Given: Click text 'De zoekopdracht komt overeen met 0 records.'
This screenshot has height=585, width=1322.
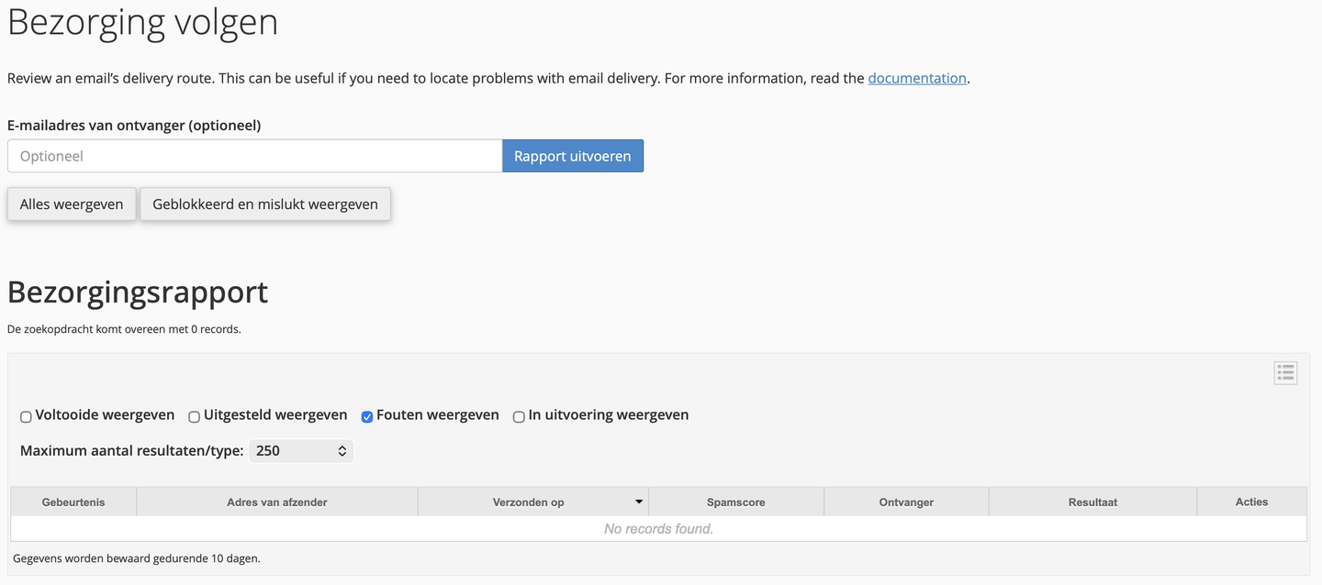Looking at the screenshot, I should (x=124, y=329).
